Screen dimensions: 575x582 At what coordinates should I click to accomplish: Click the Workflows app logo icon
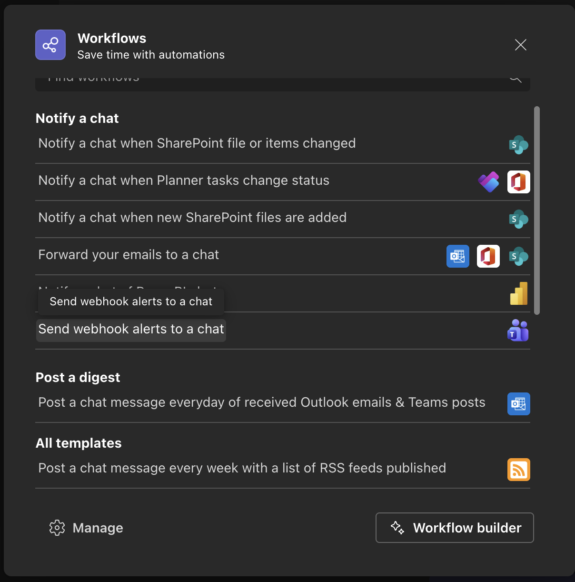[50, 45]
